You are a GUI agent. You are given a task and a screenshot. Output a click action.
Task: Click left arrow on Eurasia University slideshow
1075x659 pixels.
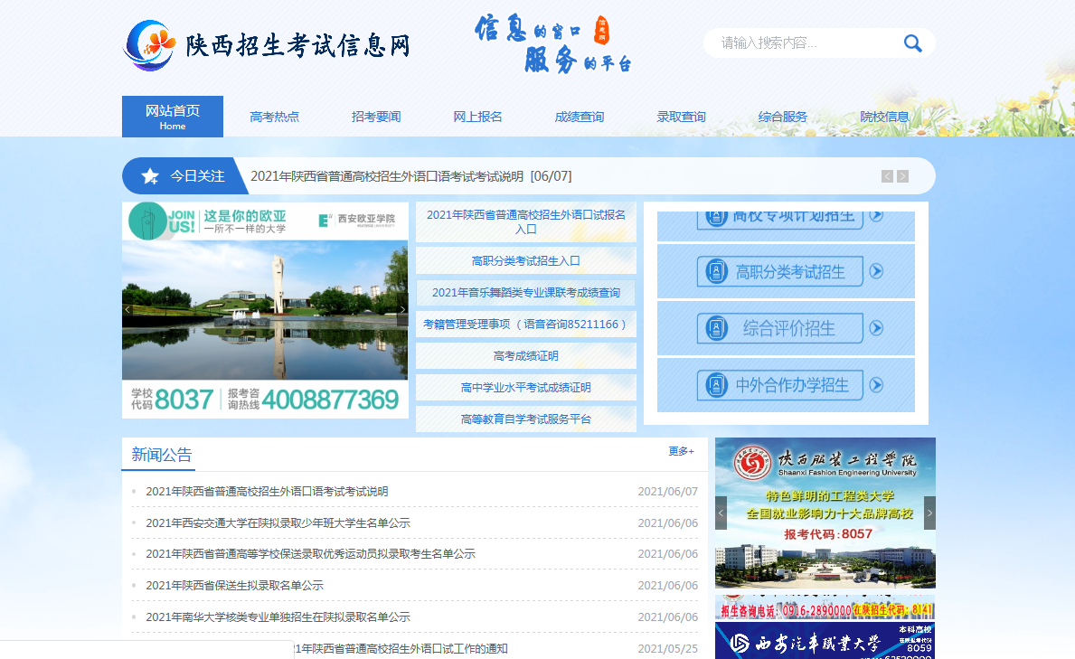[x=127, y=309]
